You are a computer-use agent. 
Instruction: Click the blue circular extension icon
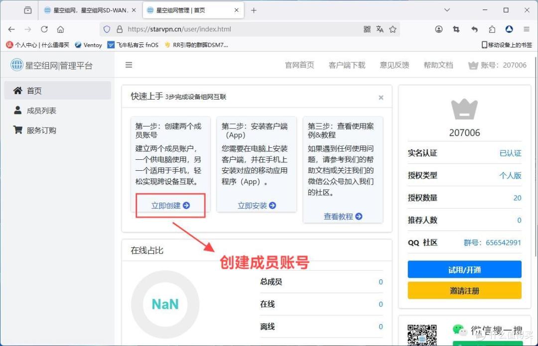tap(509, 29)
